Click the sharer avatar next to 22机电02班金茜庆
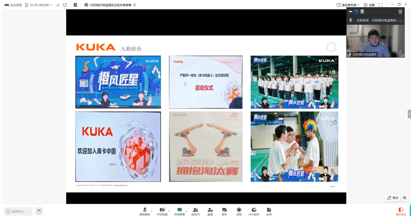The width and height of the screenshot is (411, 217). coord(86,5)
